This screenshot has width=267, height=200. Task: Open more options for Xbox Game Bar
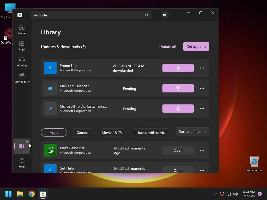pos(202,150)
